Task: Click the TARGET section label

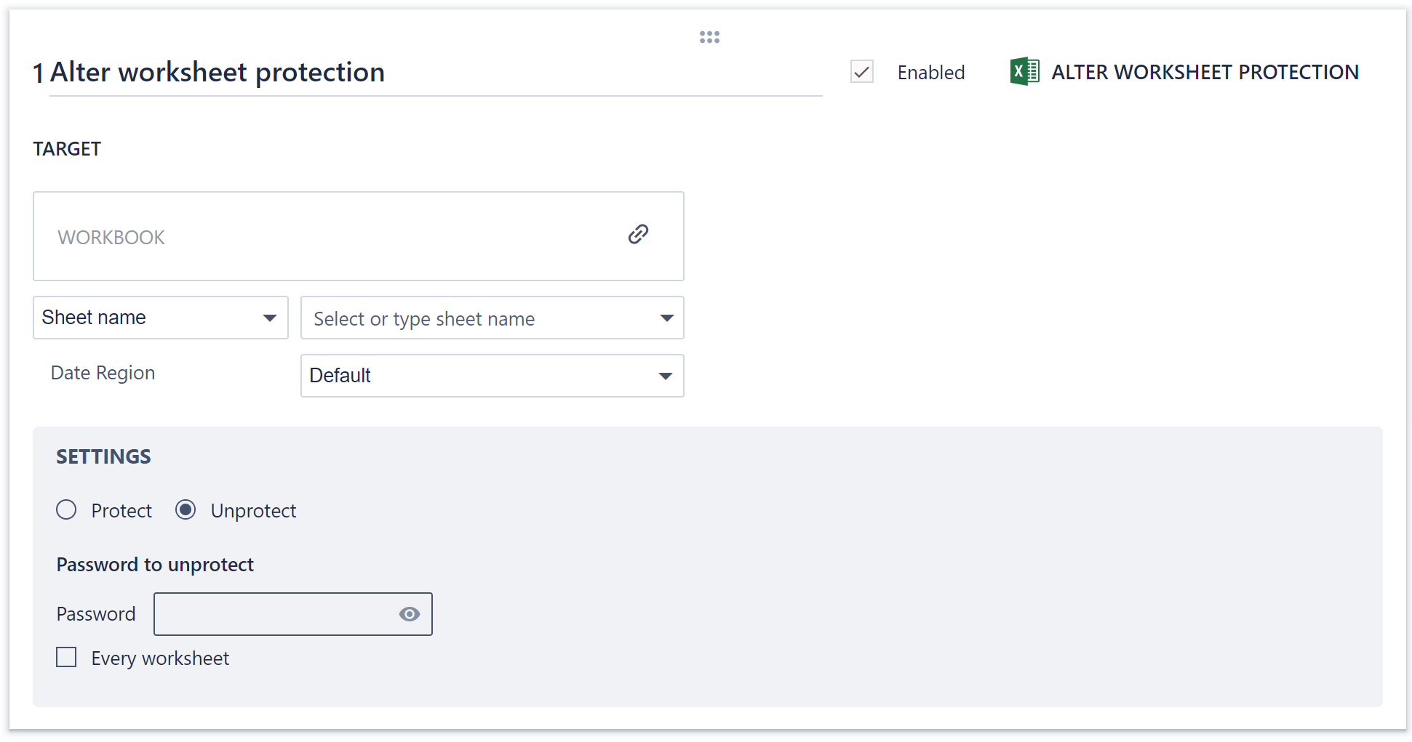Action: pos(66,148)
